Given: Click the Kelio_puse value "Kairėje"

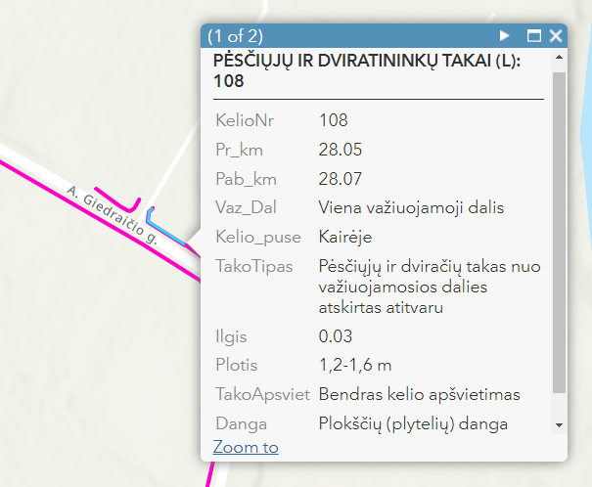Looking at the screenshot, I should pos(345,237).
